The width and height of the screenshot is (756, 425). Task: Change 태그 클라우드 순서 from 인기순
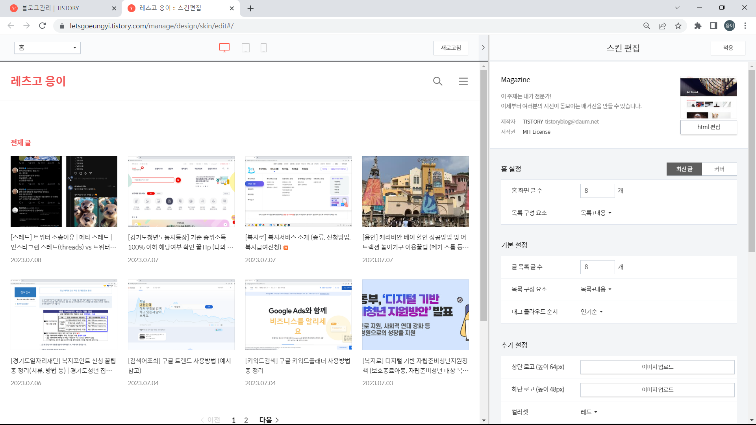pyautogui.click(x=590, y=311)
